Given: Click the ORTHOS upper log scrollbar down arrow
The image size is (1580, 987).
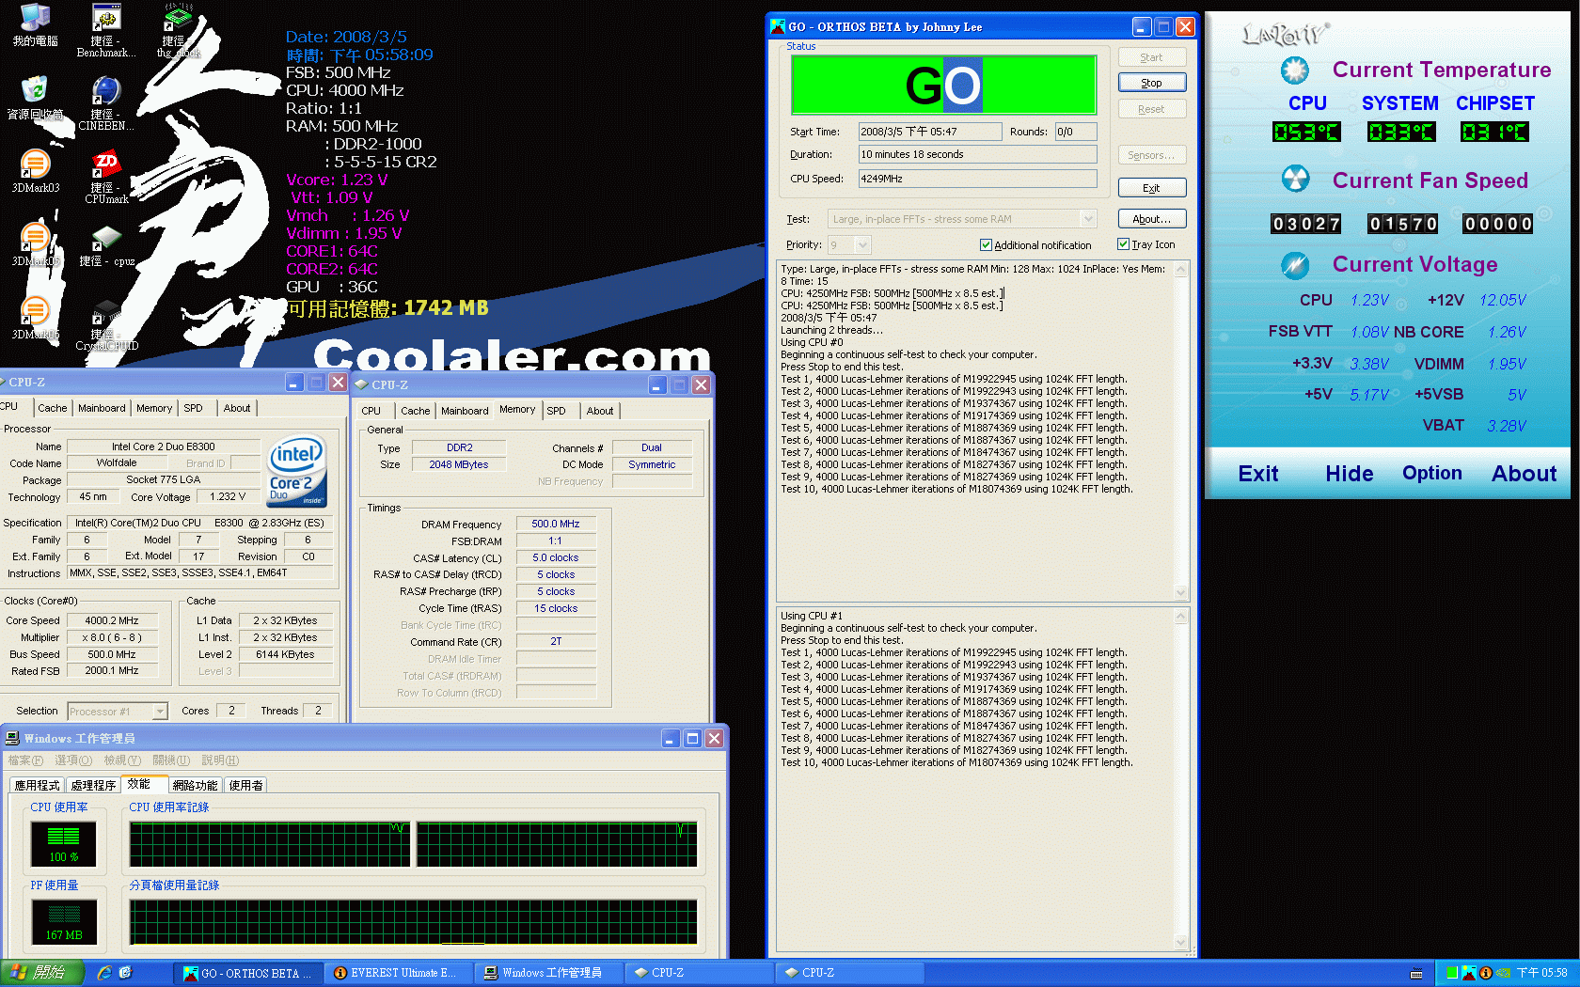Looking at the screenshot, I should [x=1181, y=592].
